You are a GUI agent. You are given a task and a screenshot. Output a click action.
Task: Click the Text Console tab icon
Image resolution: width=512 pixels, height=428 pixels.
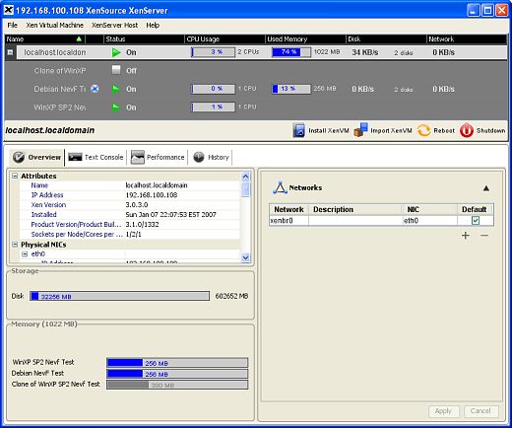click(x=75, y=157)
